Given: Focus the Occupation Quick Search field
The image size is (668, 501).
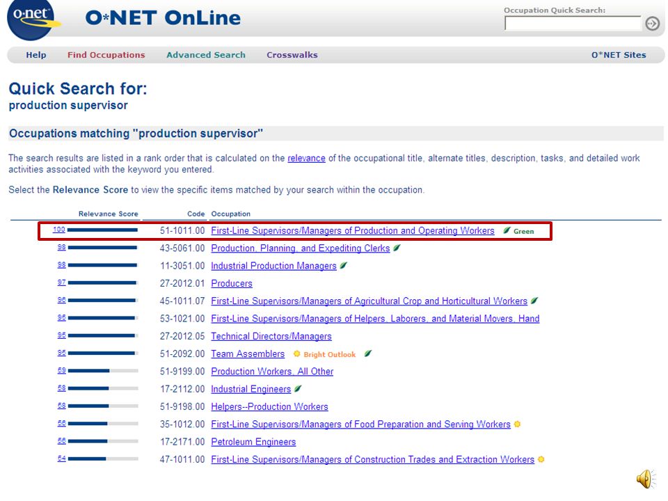Looking at the screenshot, I should pyautogui.click(x=573, y=24).
